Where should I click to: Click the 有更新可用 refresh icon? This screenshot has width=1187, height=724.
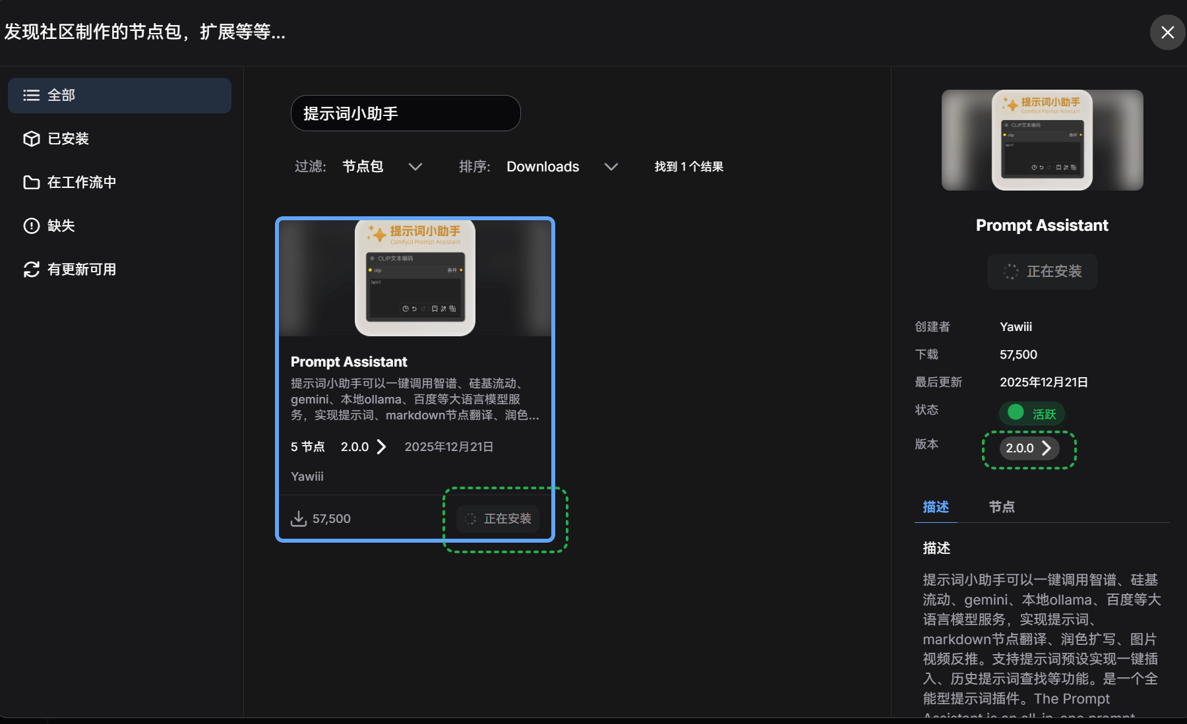[x=31, y=269]
